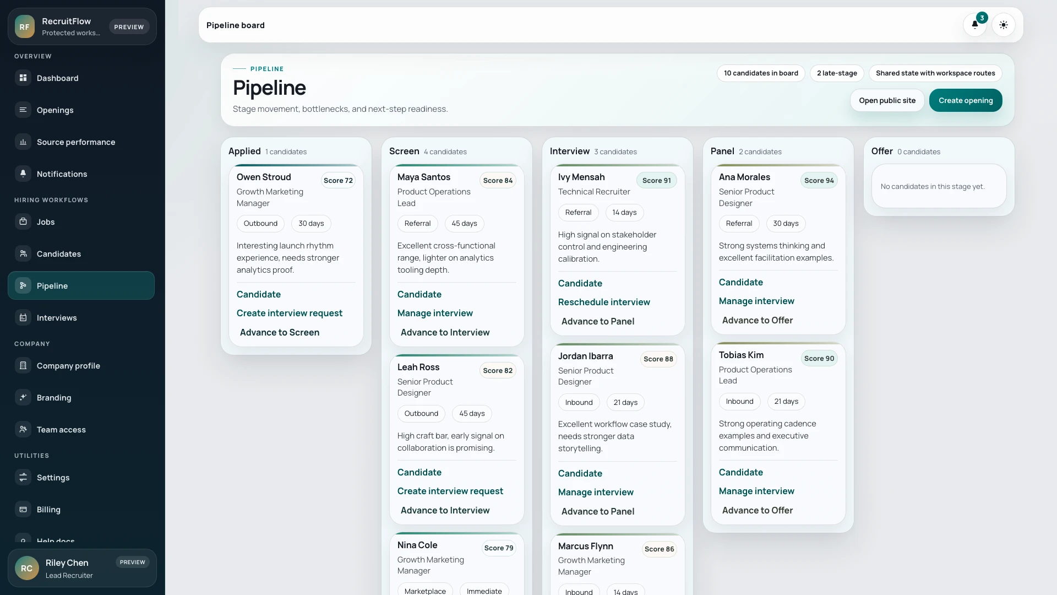Click the 14 days tag on Ivy Mensah
Viewport: 1057px width, 595px height.
(x=624, y=212)
